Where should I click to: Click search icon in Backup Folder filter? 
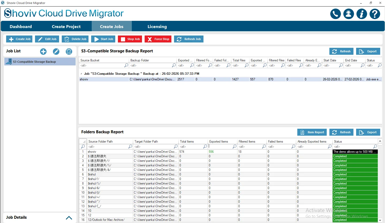coord(174,65)
